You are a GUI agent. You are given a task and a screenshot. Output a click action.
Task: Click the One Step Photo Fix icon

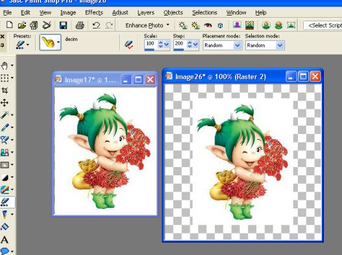(x=183, y=25)
